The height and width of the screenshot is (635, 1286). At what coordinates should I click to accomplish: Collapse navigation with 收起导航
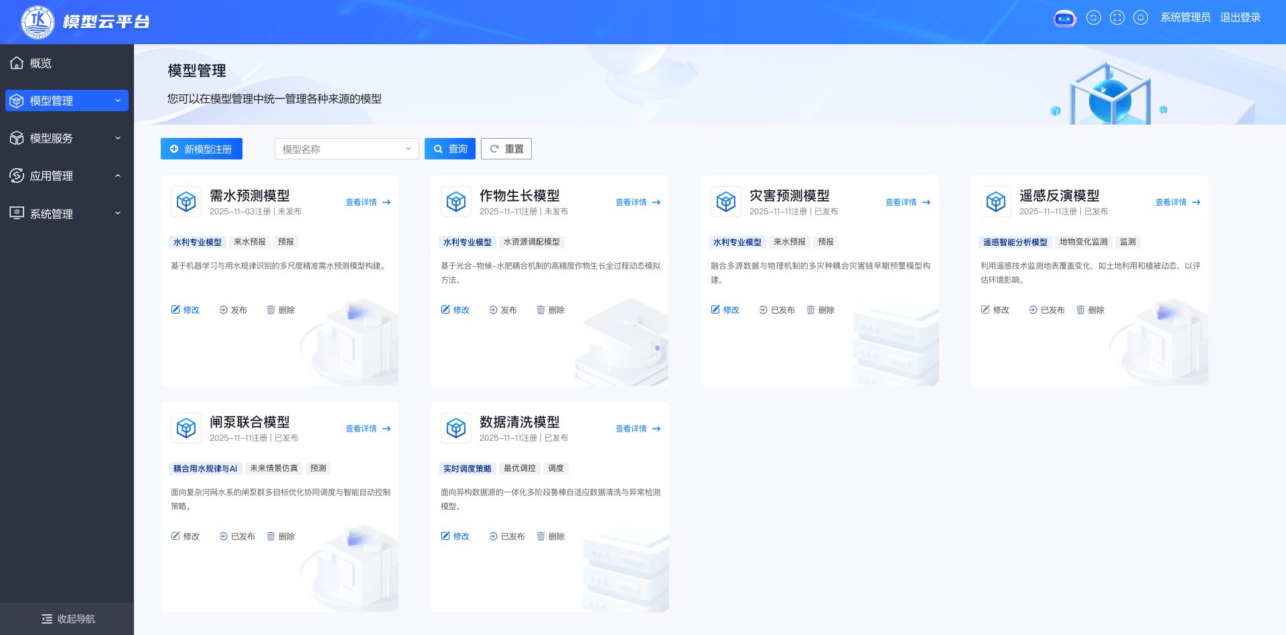pyautogui.click(x=67, y=619)
